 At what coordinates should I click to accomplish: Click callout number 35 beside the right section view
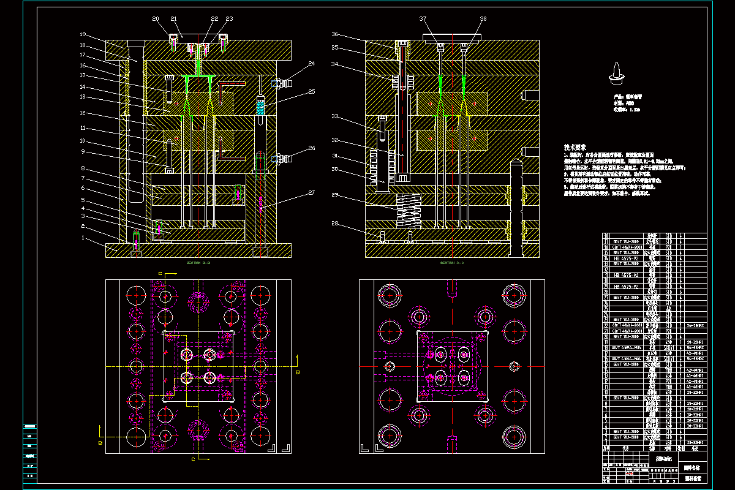click(x=335, y=47)
